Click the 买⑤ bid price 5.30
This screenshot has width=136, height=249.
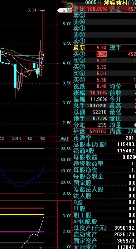click(x=102, y=80)
